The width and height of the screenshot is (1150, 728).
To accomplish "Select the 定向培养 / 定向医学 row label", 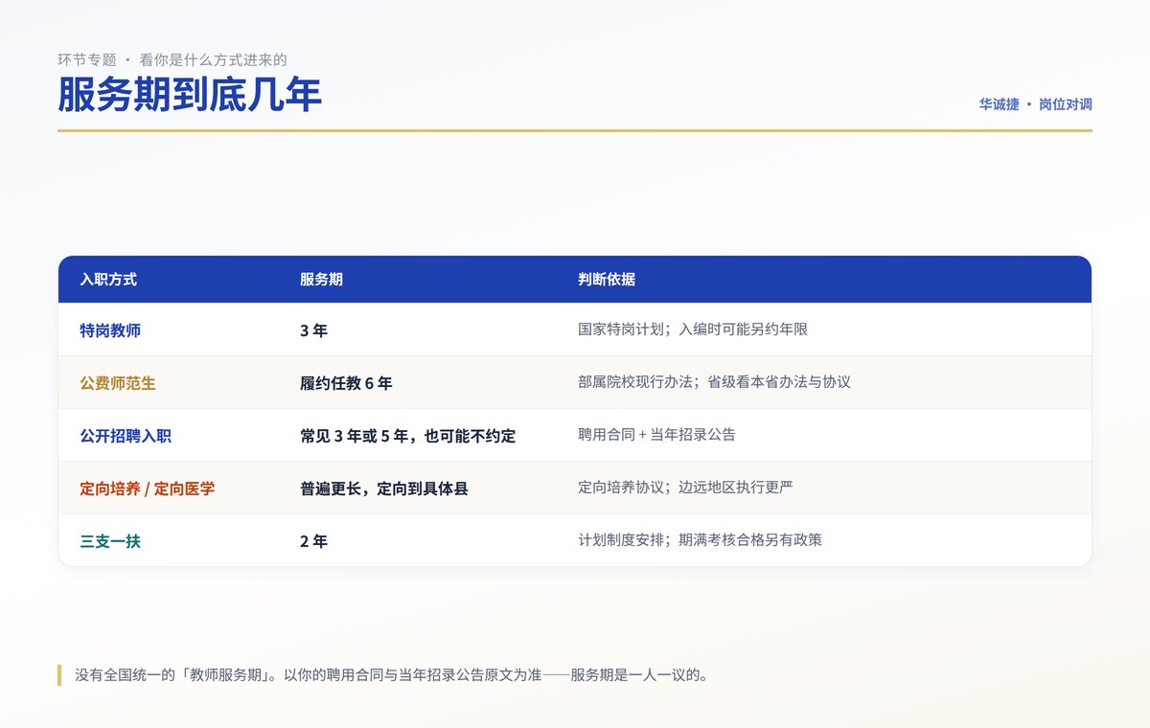I will [148, 489].
